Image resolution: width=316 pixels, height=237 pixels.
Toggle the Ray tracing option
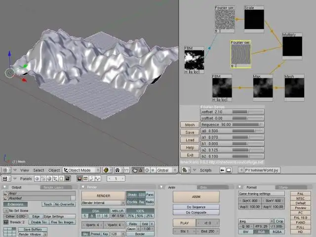point(142,202)
